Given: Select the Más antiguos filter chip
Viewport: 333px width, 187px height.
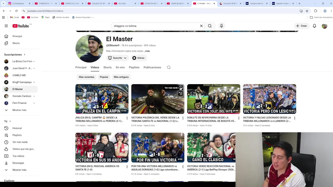Looking at the screenshot, I should tap(121, 77).
